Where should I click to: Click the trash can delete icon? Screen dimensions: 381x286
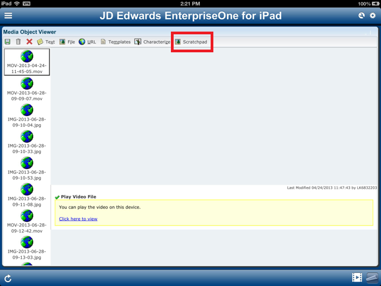pos(18,42)
